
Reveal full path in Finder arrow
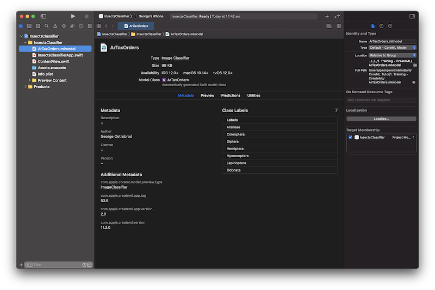[414, 82]
